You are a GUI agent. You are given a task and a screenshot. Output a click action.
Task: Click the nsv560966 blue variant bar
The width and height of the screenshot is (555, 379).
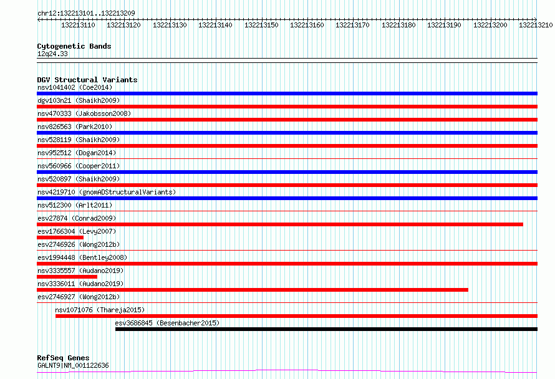[x=287, y=172]
